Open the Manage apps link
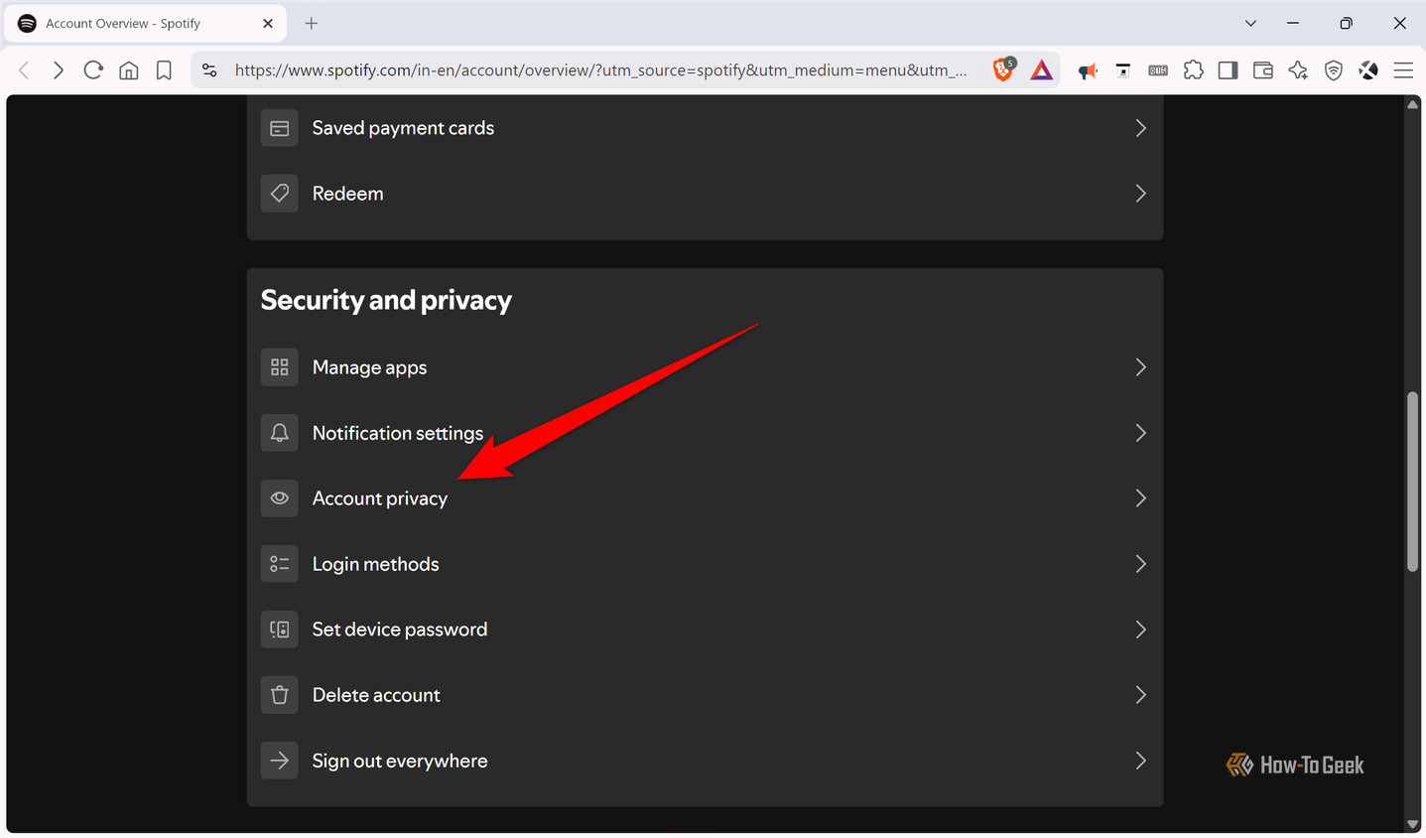This screenshot has width=1426, height=838. [x=369, y=367]
